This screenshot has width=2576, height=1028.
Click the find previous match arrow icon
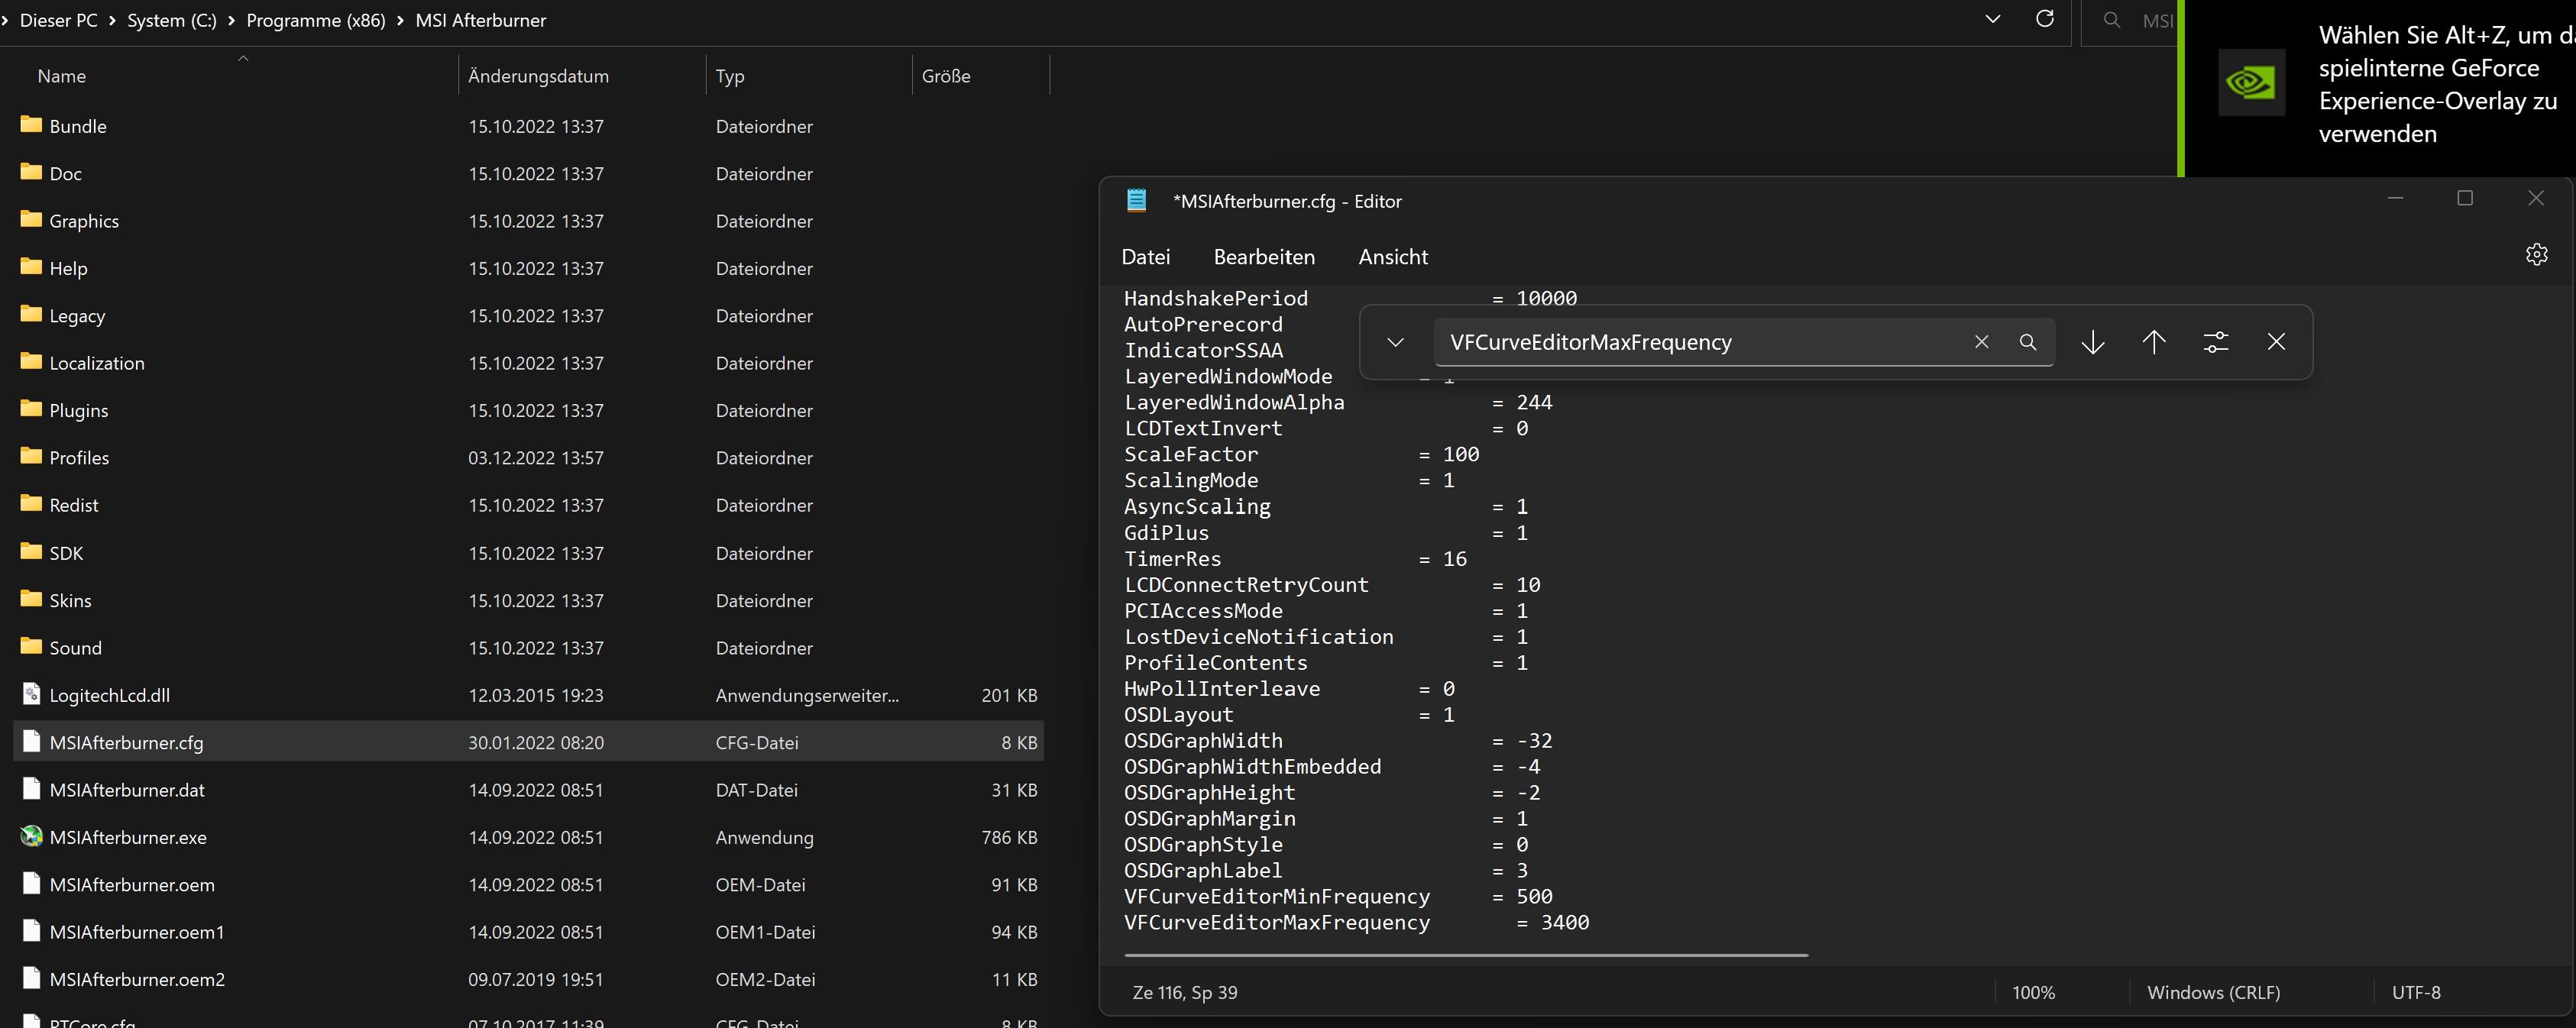pos(2154,341)
